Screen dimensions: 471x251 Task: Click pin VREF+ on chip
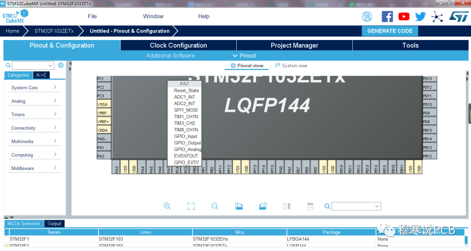[104, 122]
